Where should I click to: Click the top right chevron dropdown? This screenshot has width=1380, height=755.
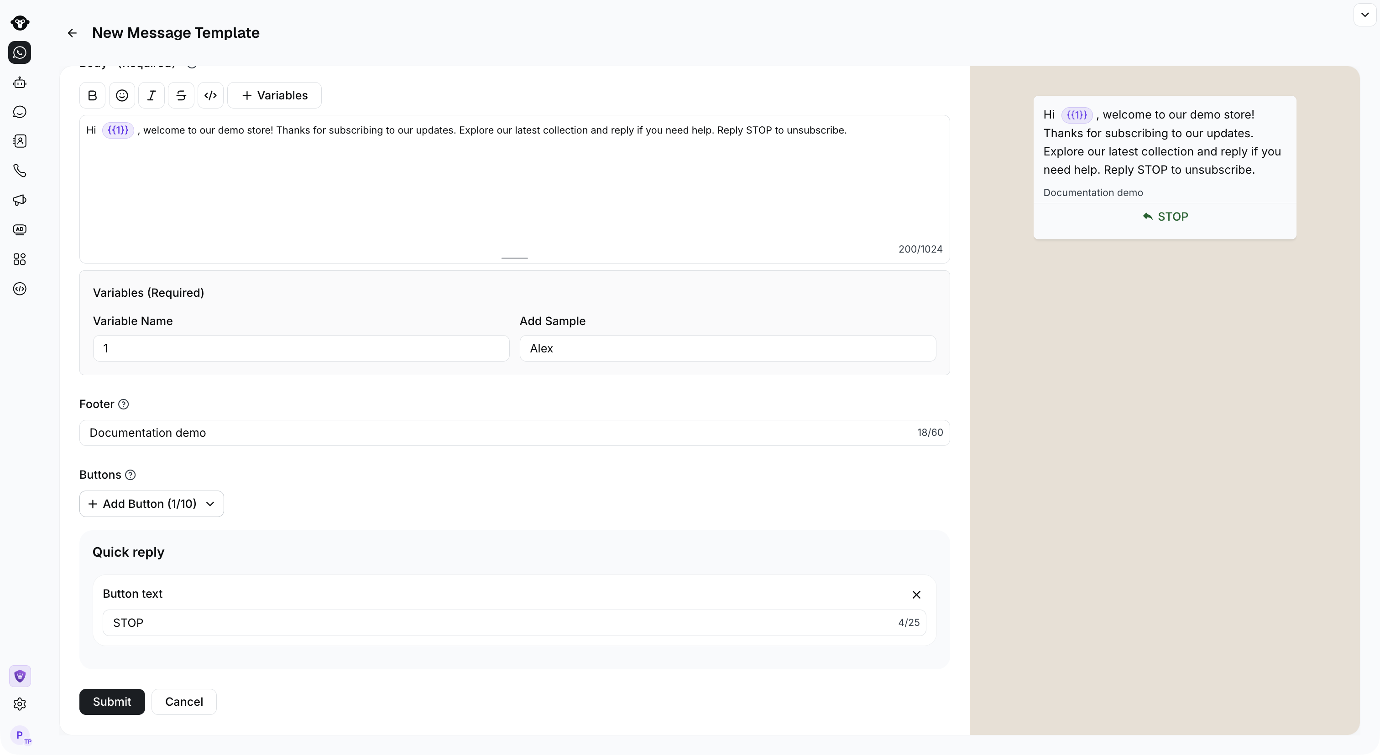1365,15
